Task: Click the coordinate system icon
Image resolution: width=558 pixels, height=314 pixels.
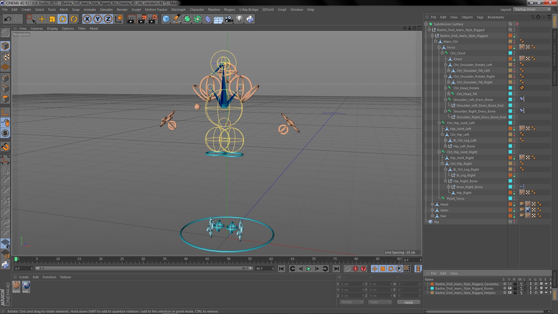Action: (119, 19)
